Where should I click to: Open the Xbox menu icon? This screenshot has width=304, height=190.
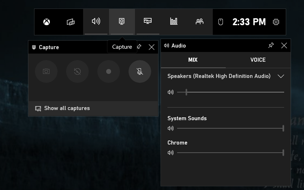pyautogui.click(x=47, y=22)
